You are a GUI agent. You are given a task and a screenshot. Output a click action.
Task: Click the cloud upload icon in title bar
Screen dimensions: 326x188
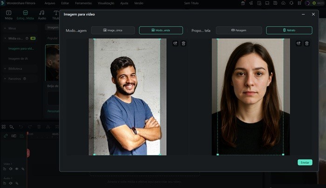pos(283,3)
